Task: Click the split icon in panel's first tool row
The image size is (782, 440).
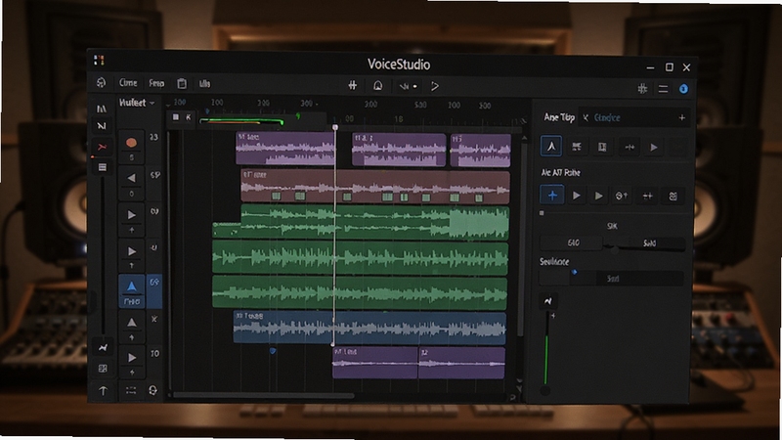Action: (630, 148)
